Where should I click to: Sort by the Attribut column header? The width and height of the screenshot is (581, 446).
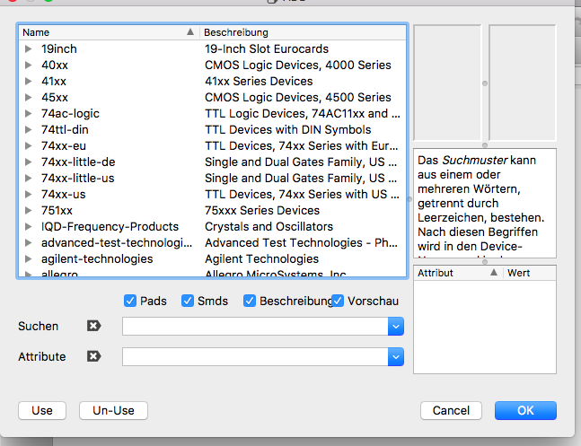(458, 273)
